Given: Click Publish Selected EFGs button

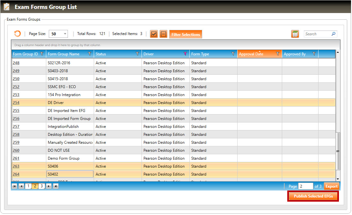Looking at the screenshot, I should [x=313, y=196].
